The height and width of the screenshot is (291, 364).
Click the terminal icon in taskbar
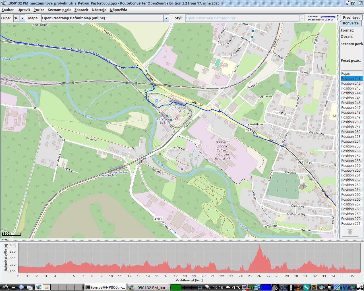(88, 287)
